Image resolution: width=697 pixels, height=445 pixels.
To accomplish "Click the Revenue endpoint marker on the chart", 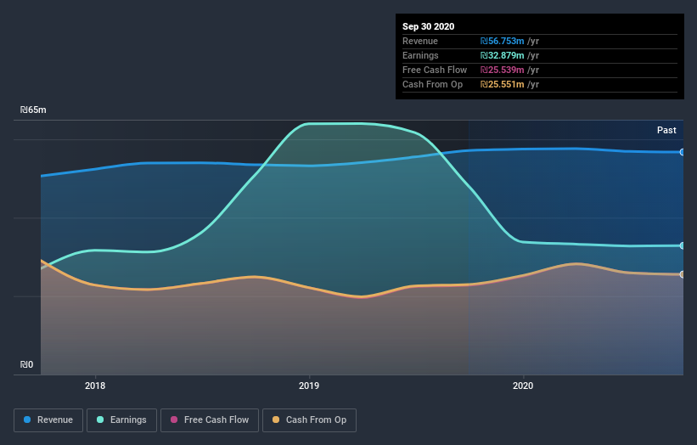I will (683, 152).
